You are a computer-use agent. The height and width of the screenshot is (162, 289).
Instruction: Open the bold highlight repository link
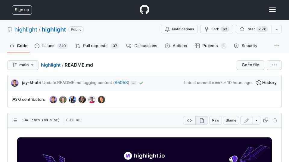(x=54, y=29)
